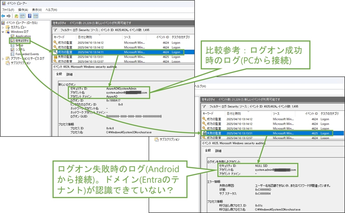Click サブスクリプション icon in the right window
This screenshot has height=213, width=345.
click(x=156, y=139)
